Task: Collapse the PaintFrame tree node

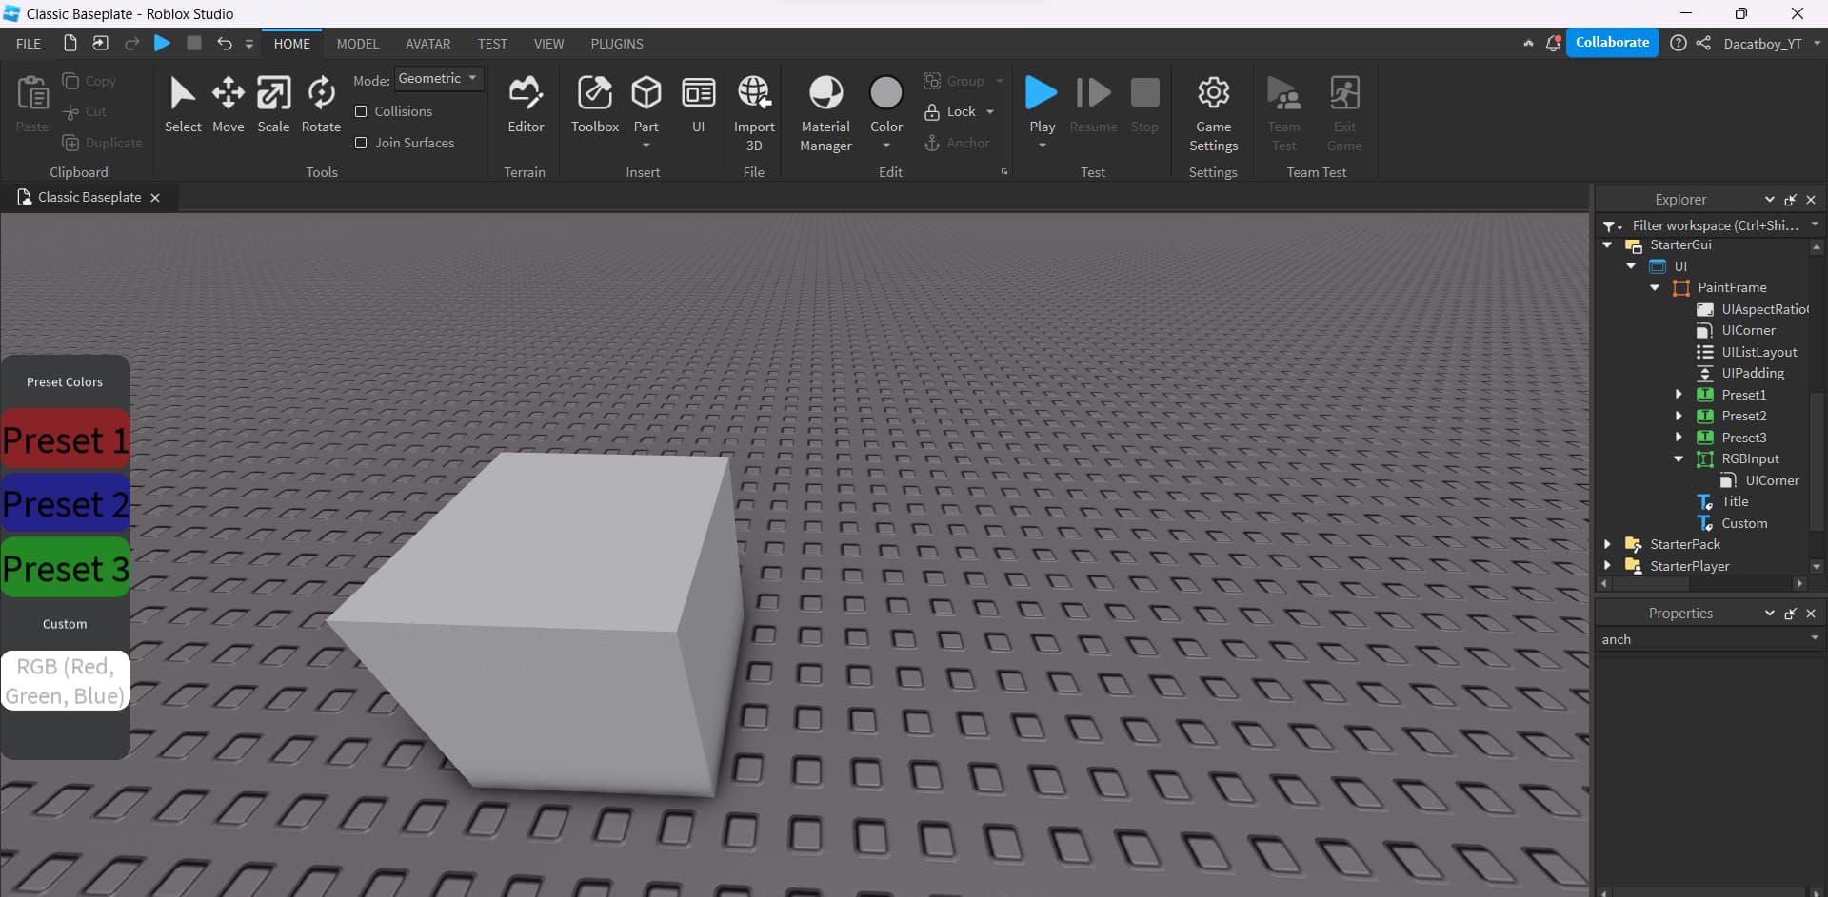Action: click(1655, 287)
